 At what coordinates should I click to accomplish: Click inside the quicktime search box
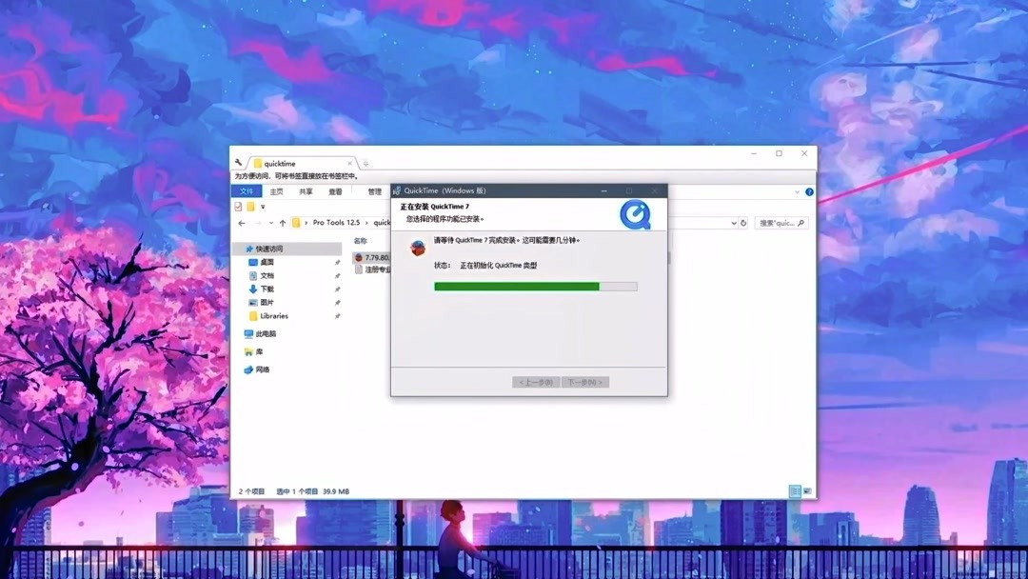(x=782, y=222)
